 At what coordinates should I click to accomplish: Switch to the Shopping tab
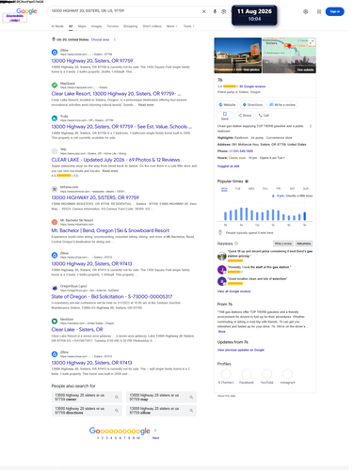tap(131, 26)
